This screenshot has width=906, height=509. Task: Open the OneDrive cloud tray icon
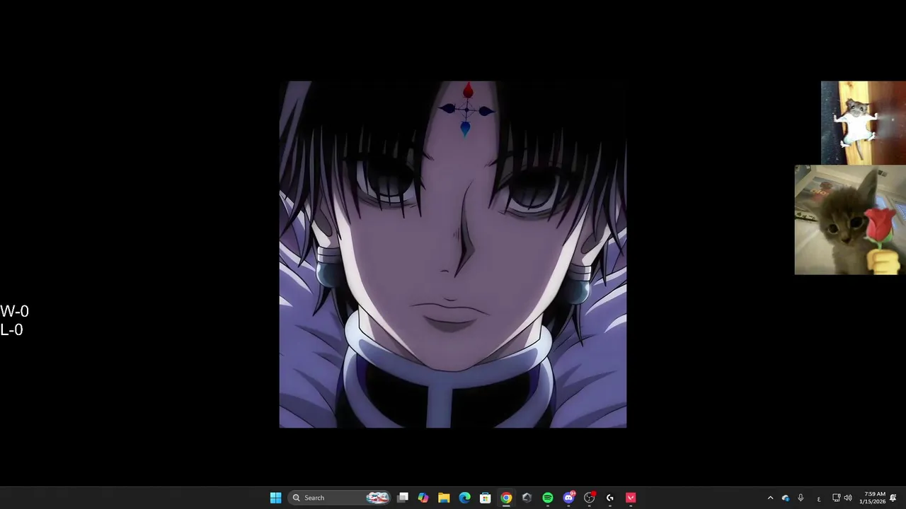point(786,498)
